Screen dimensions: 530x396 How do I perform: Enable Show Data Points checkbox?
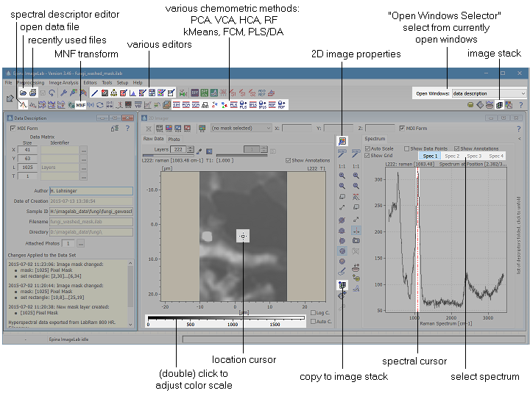408,148
